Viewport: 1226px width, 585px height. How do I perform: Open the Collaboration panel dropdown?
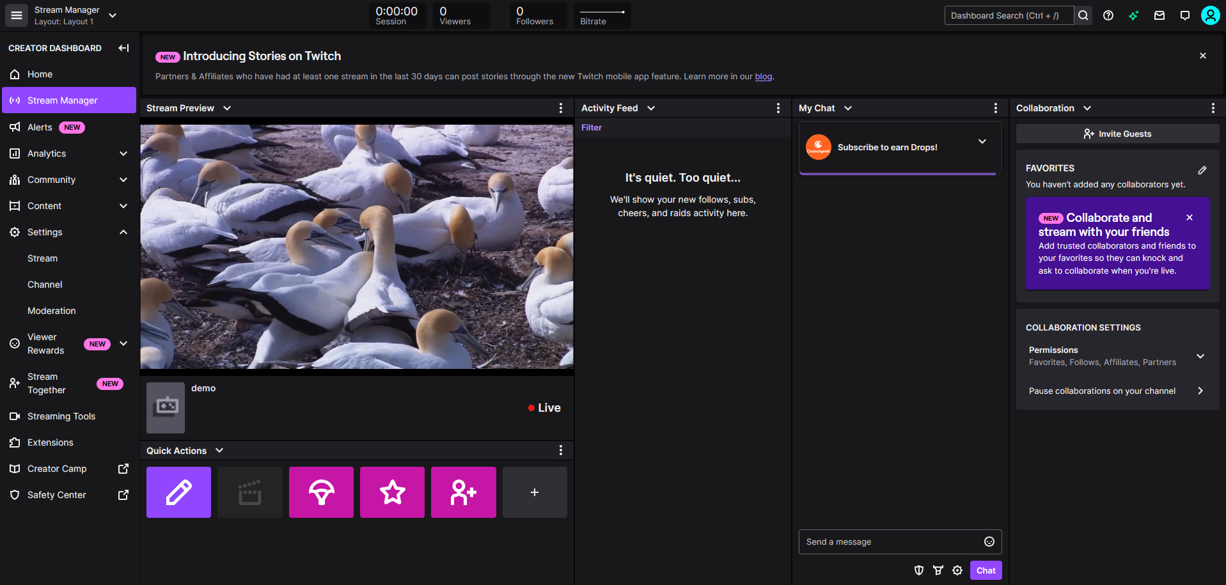click(1087, 108)
